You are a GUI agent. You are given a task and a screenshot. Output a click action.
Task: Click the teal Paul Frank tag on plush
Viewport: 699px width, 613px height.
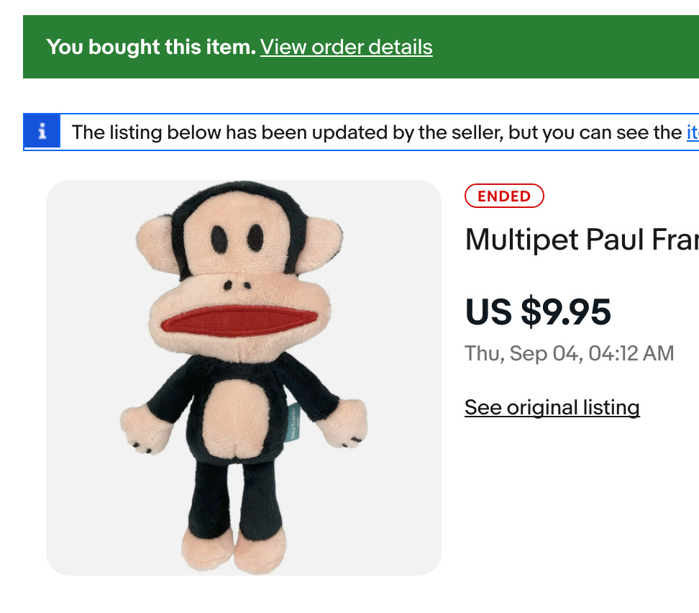click(x=294, y=422)
